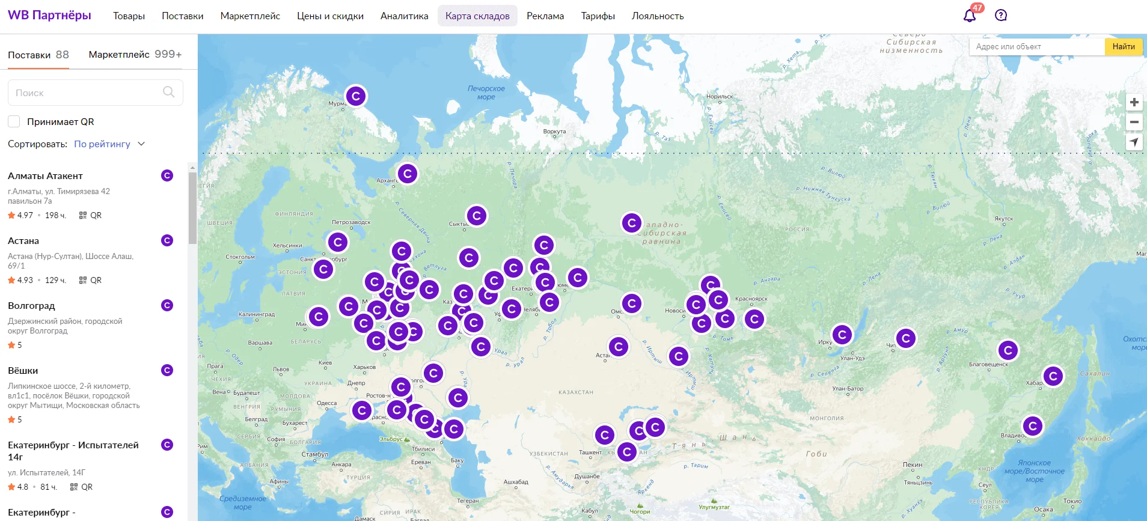Viewport: 1147px width, 521px height.
Task: Open Цены и скидки section
Action: (x=330, y=16)
